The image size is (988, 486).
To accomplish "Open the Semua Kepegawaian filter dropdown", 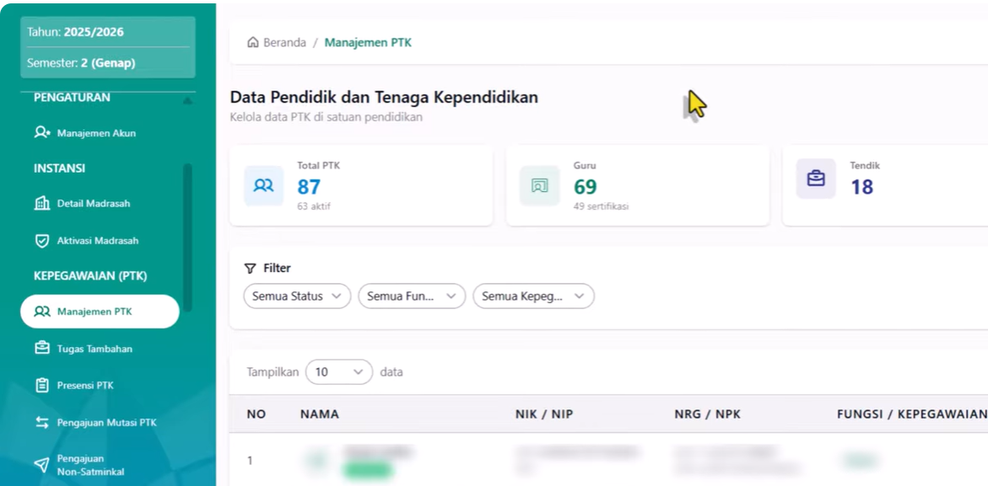I will [532, 296].
